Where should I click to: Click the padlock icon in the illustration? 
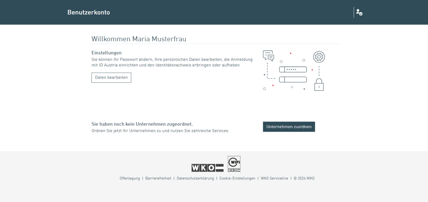[319, 85]
